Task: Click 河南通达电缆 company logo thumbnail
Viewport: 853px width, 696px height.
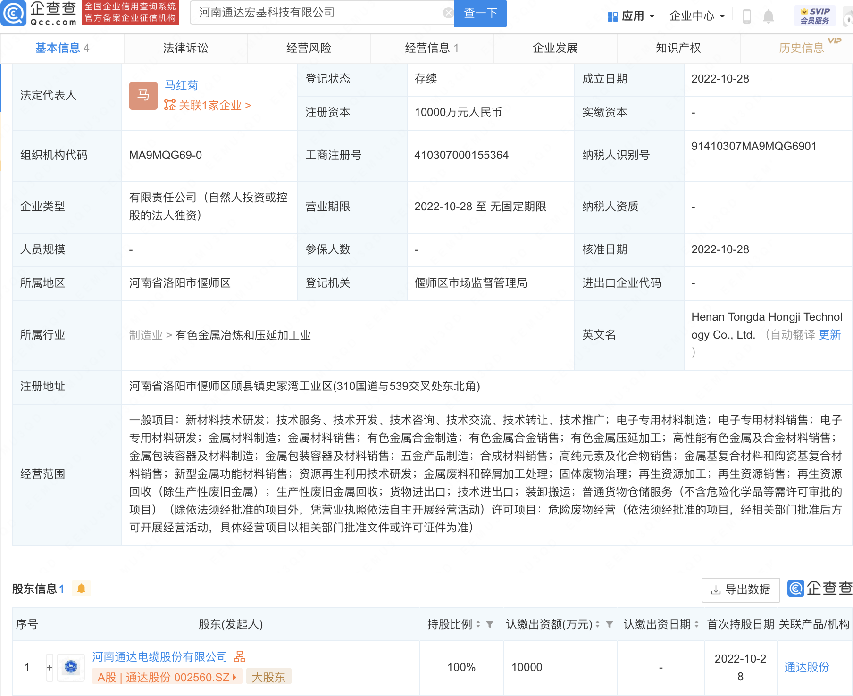Action: pyautogui.click(x=71, y=667)
